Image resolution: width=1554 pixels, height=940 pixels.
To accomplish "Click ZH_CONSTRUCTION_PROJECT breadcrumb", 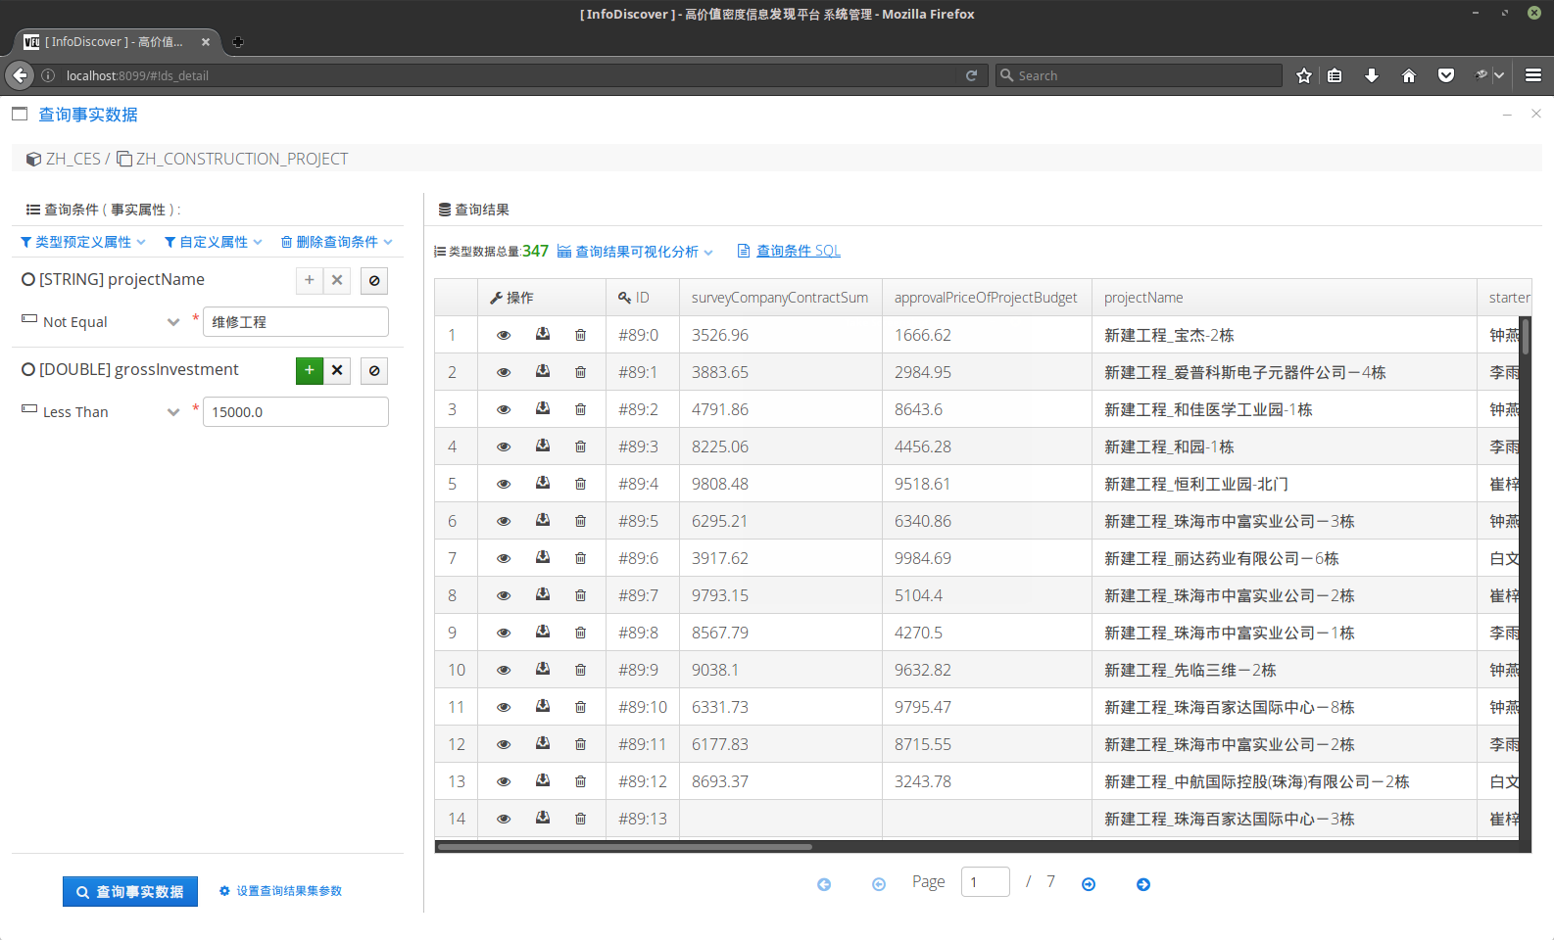I will [x=242, y=159].
